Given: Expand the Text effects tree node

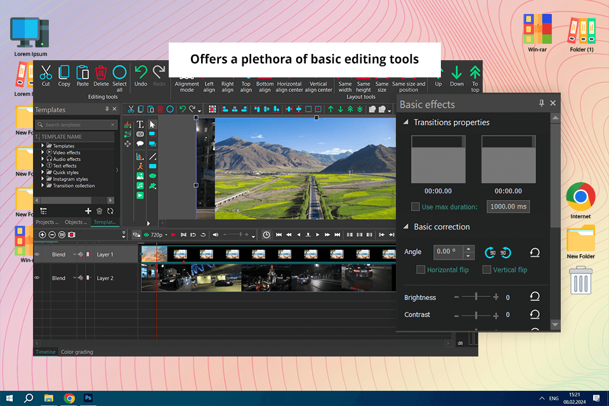Looking at the screenshot, I should (43, 166).
